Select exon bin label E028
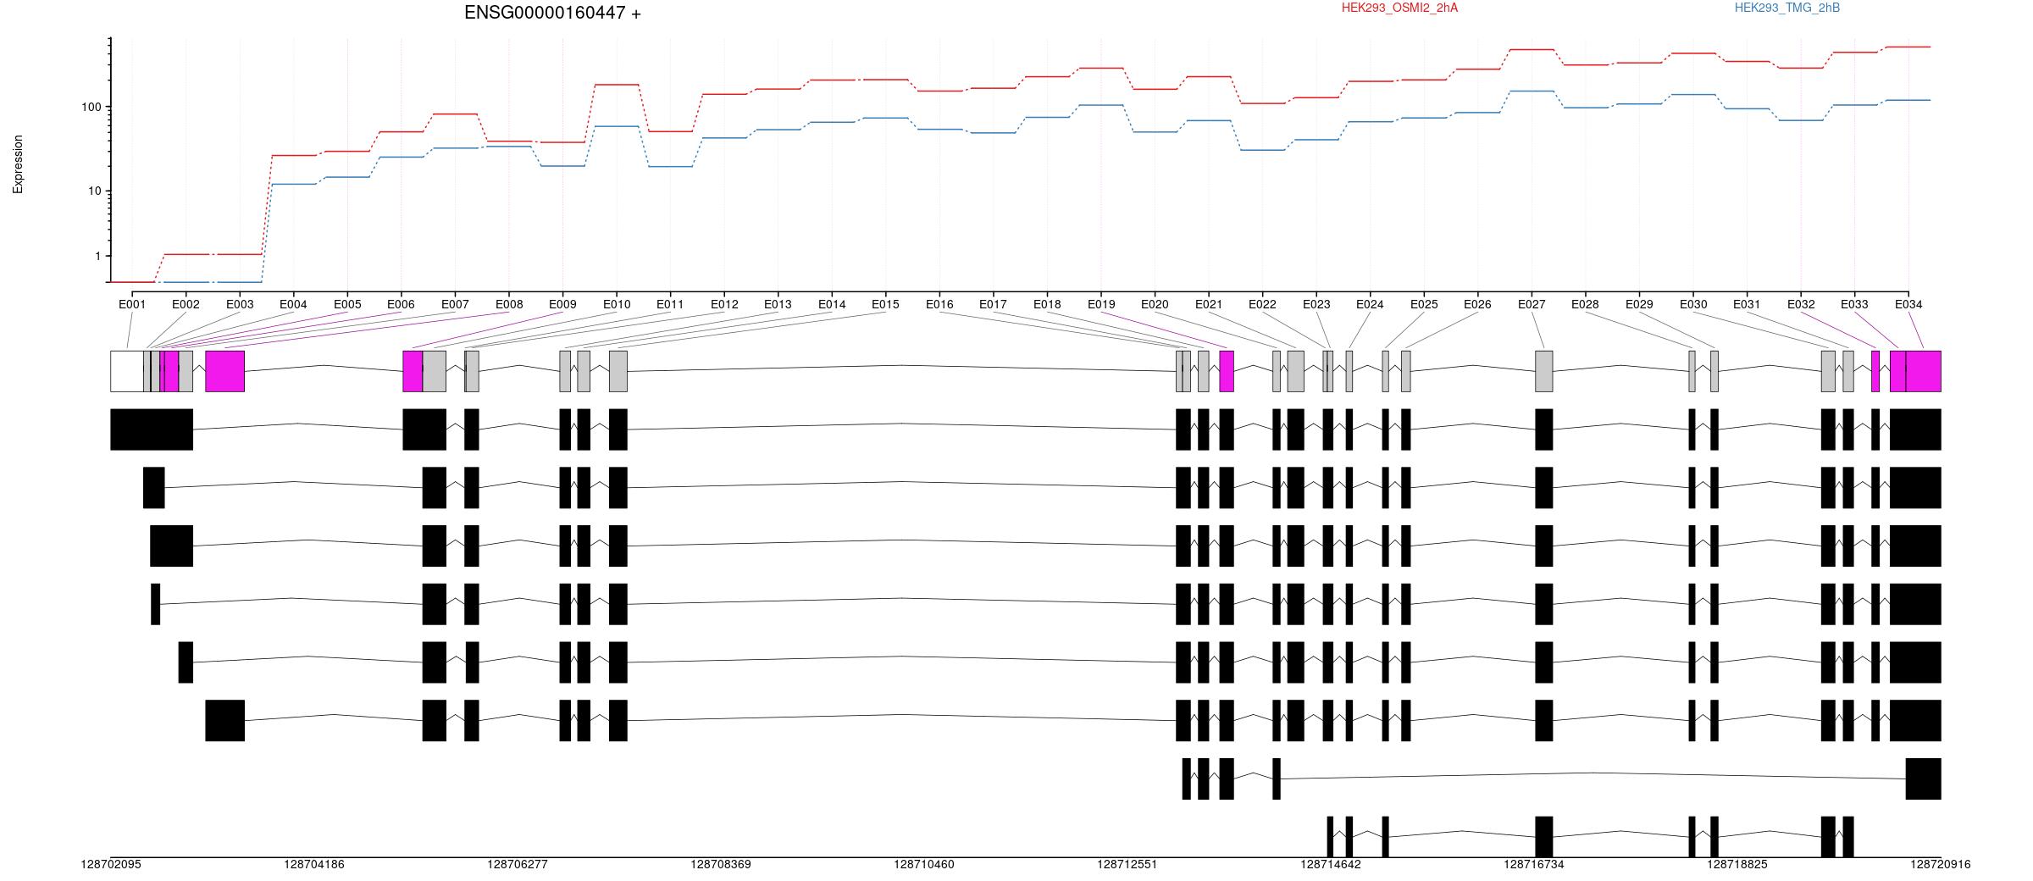This screenshot has height=881, width=2033. coord(1585,304)
